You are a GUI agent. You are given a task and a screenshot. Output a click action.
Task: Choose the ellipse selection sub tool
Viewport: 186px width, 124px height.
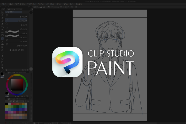pos(16,24)
